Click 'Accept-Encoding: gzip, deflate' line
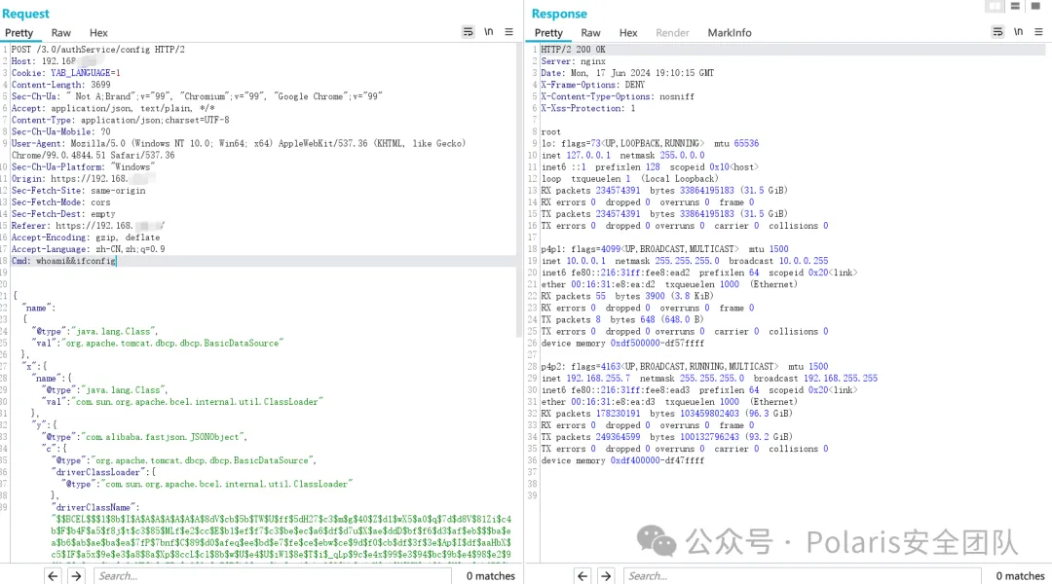 85,237
